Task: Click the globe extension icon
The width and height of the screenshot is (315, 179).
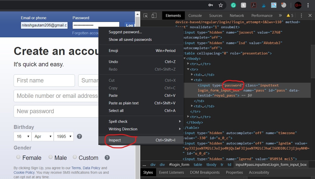Action: tap(284, 5)
